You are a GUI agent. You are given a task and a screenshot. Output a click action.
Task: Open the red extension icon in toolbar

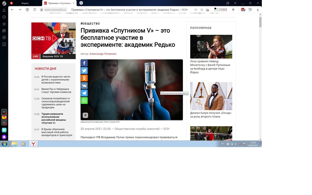pyautogui.click(x=243, y=10)
